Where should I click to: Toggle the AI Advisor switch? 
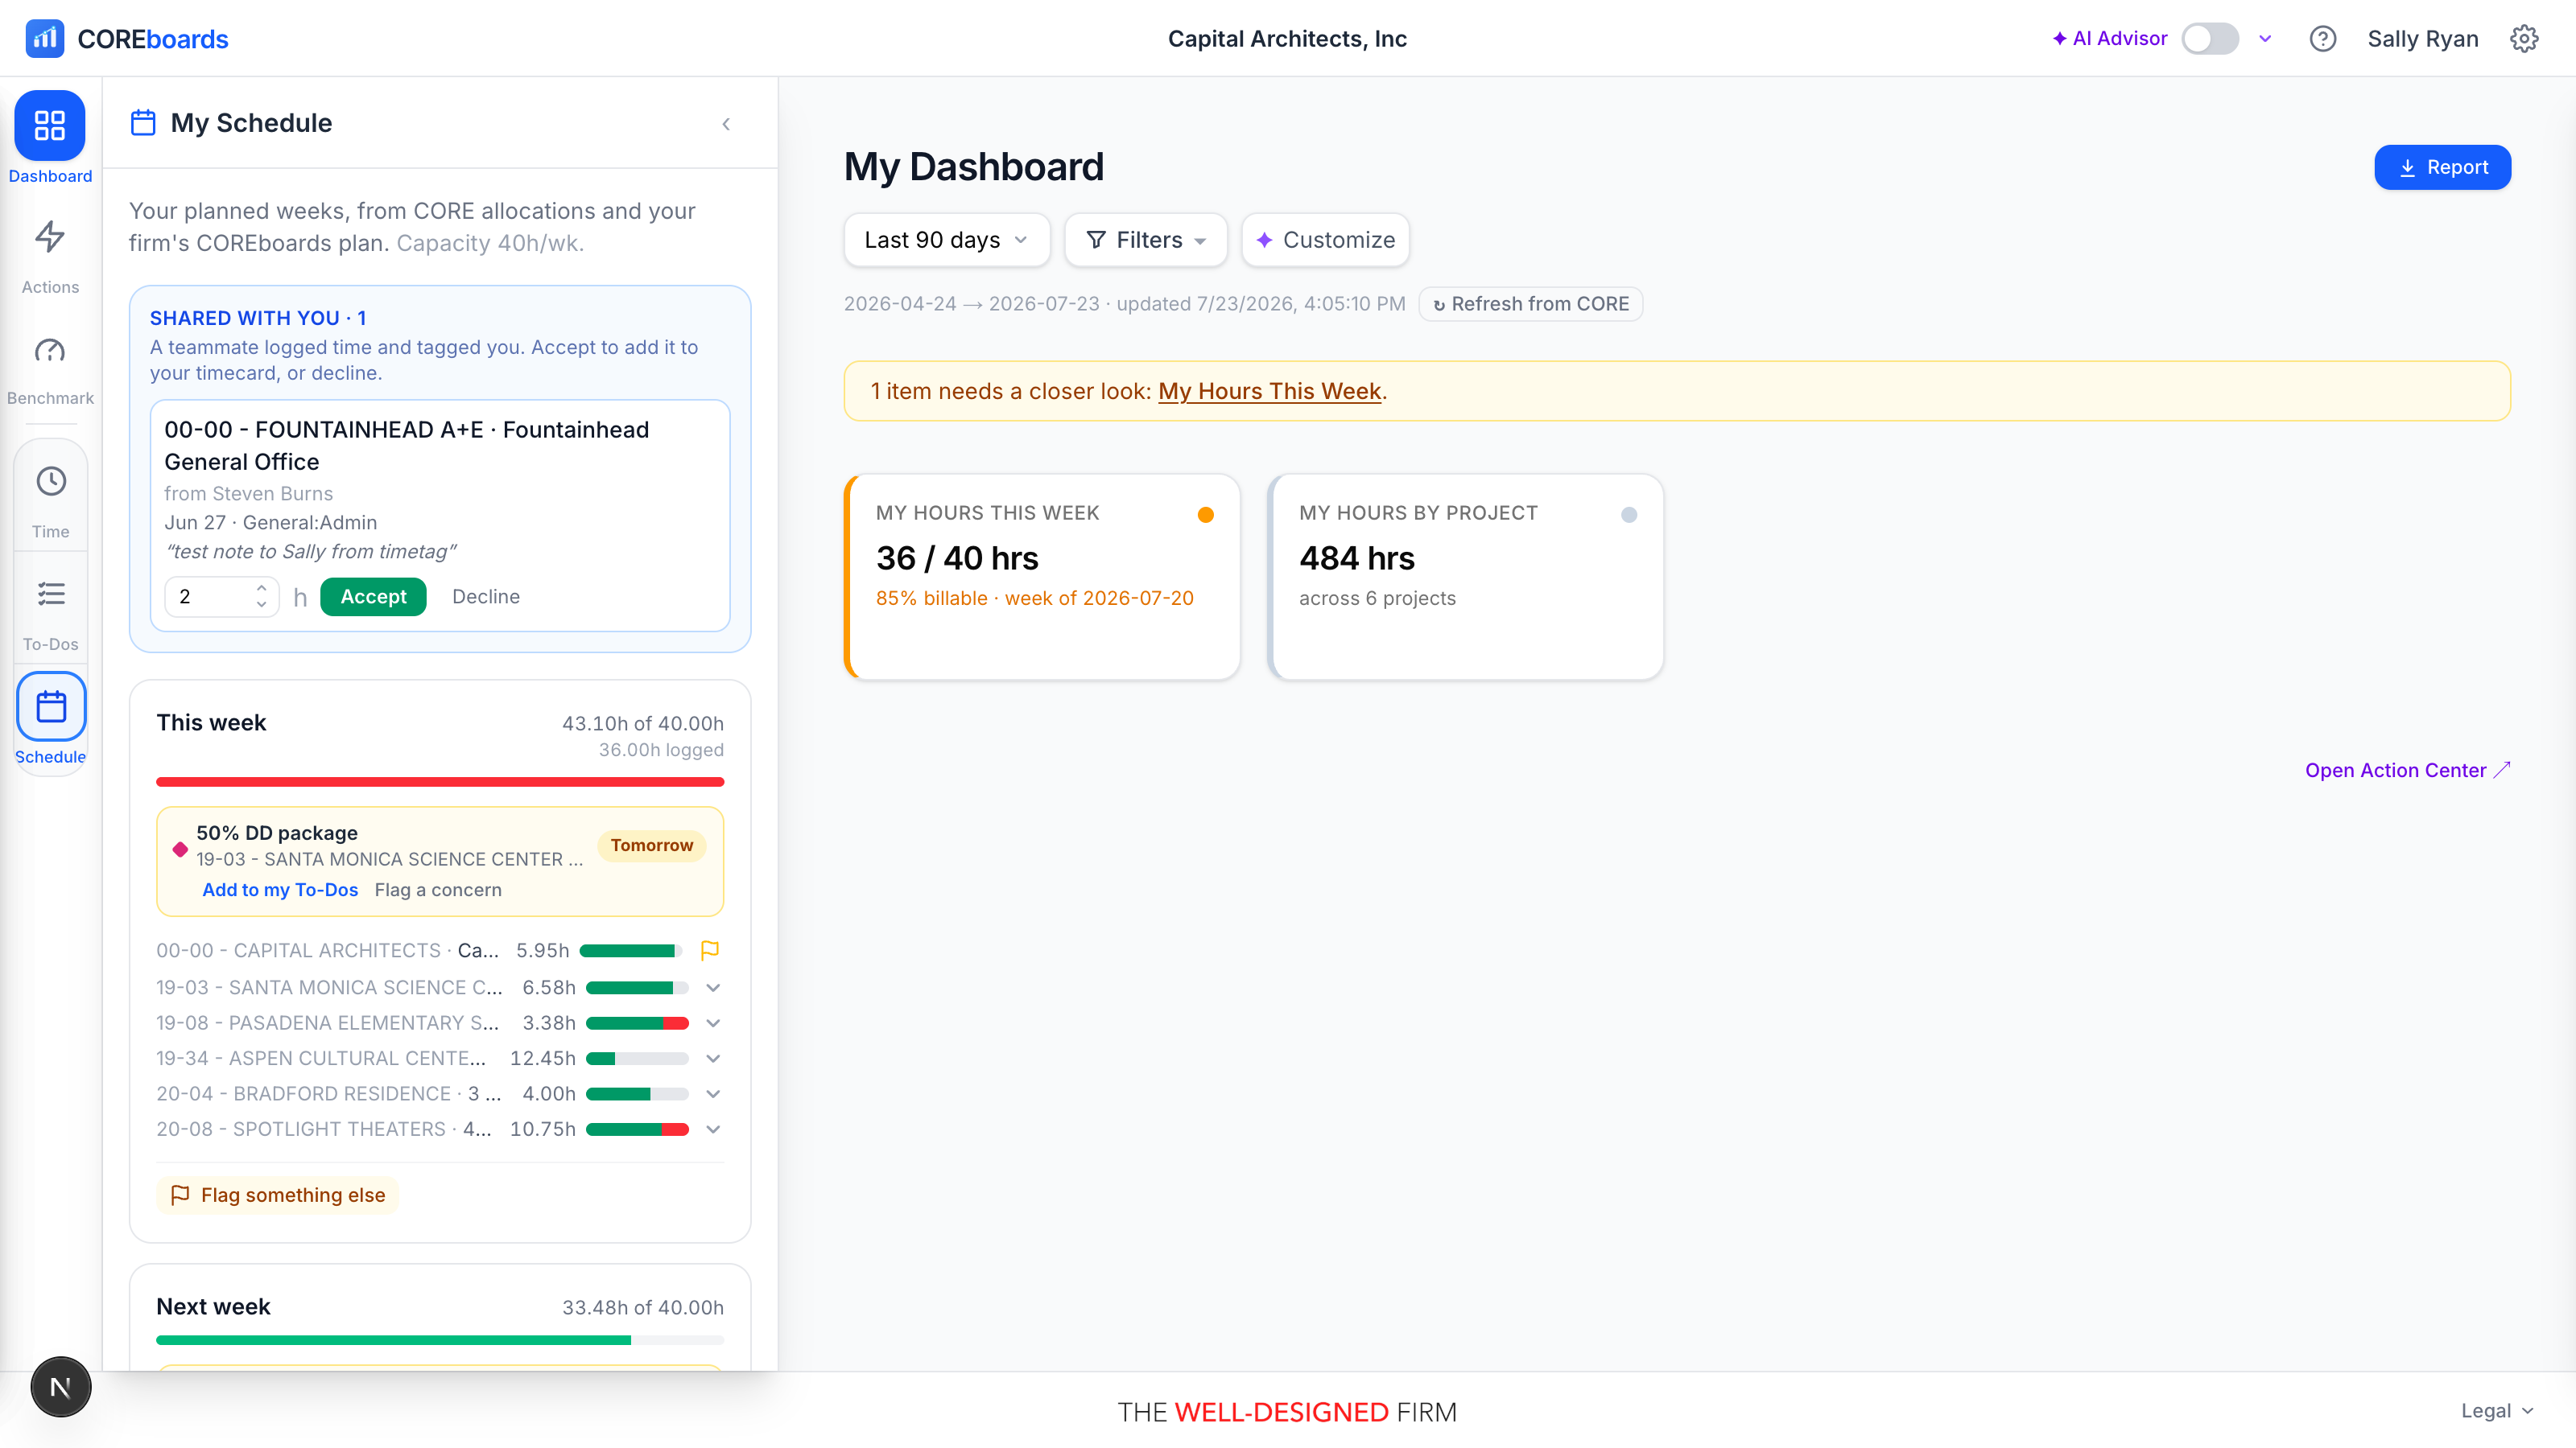point(2210,39)
